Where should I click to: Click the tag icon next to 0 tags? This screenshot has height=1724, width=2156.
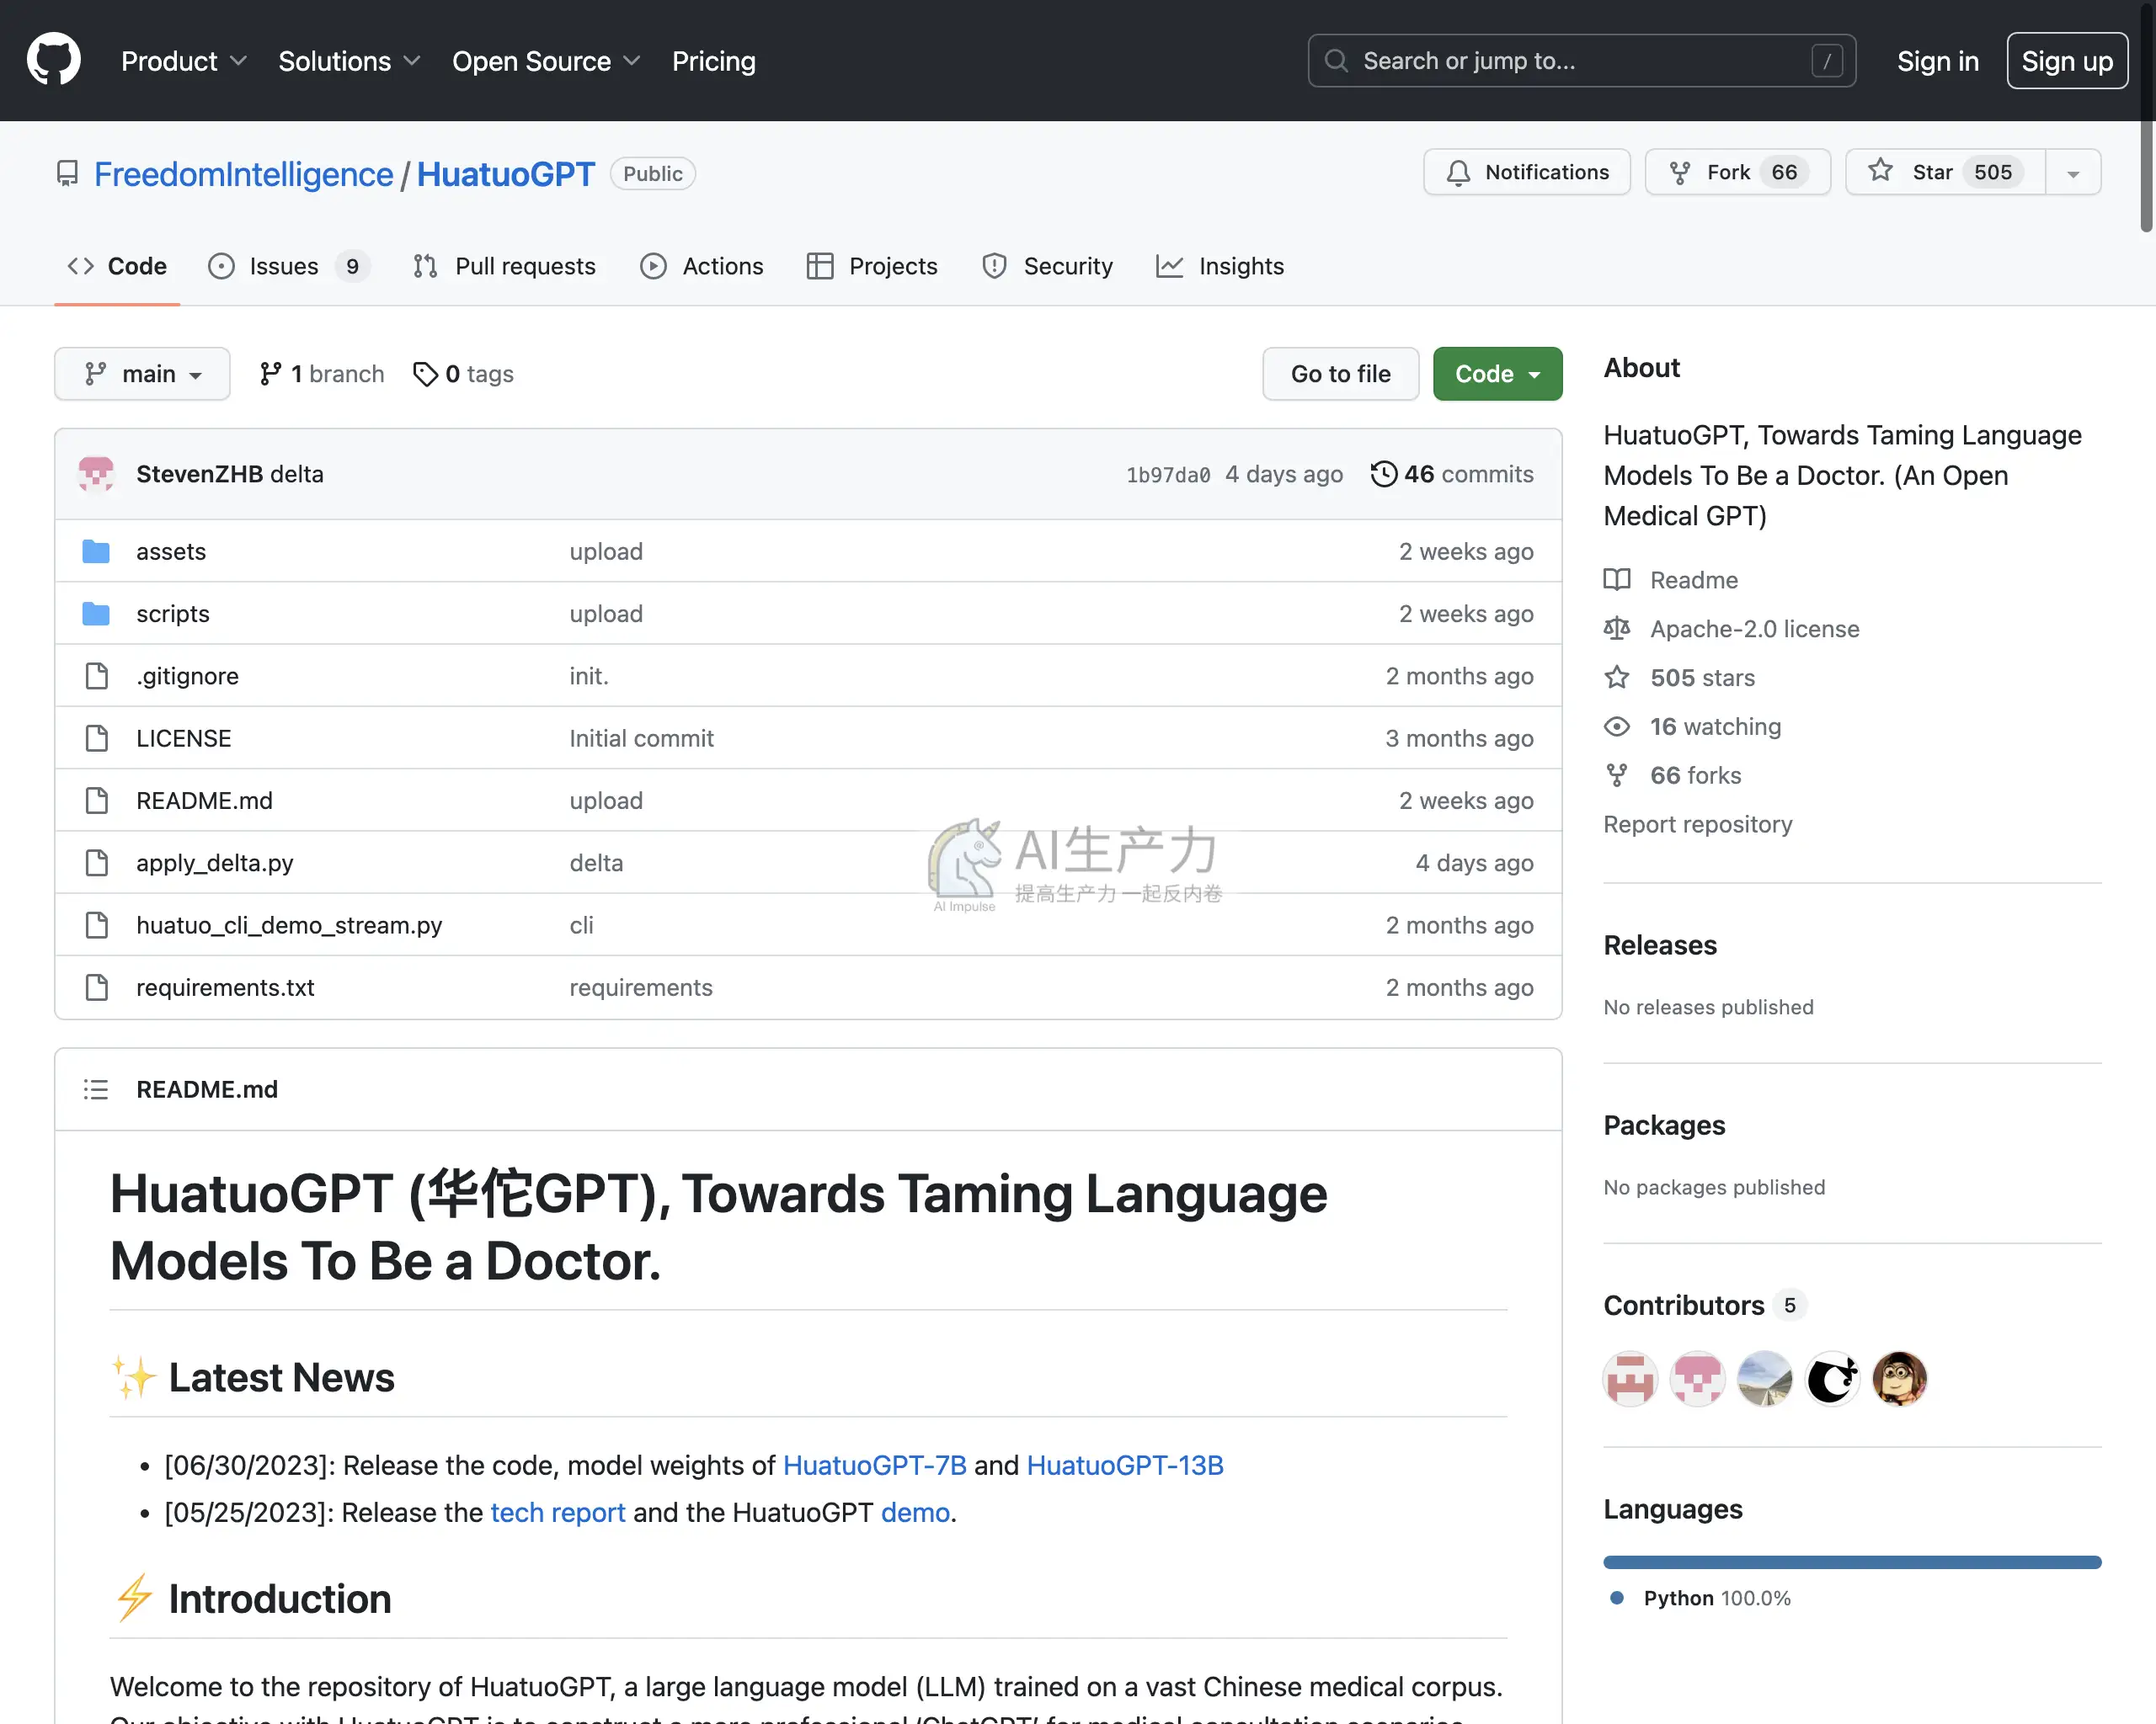[x=425, y=374]
